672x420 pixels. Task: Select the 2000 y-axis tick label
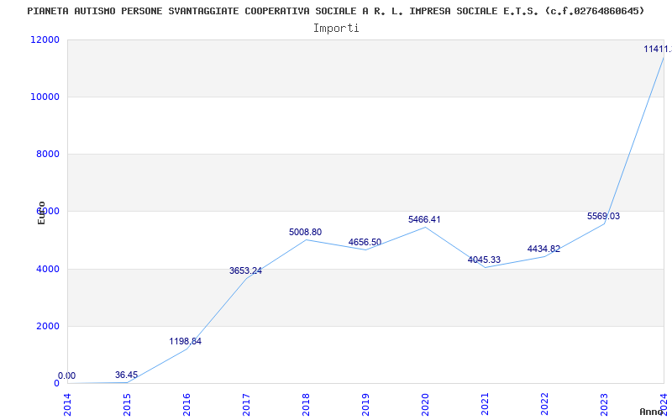click(47, 326)
